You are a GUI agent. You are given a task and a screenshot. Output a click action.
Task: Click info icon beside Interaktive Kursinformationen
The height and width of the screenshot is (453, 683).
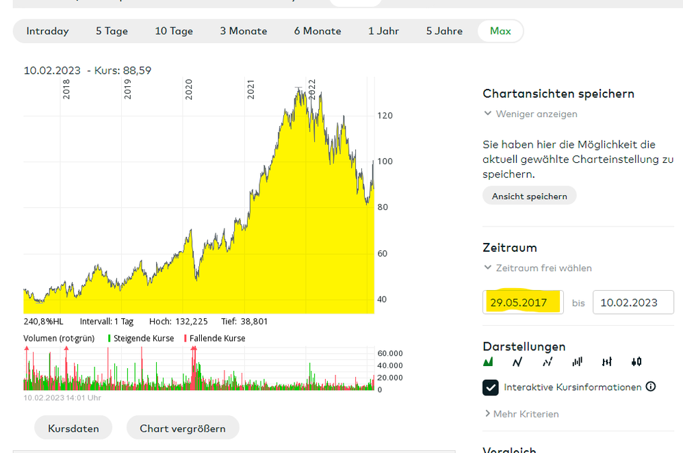click(651, 387)
